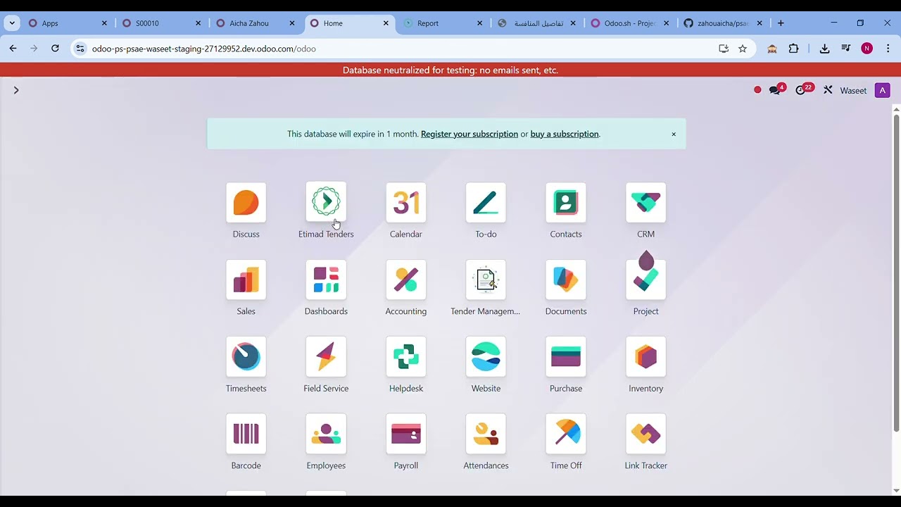Go back to previous page

[13, 49]
